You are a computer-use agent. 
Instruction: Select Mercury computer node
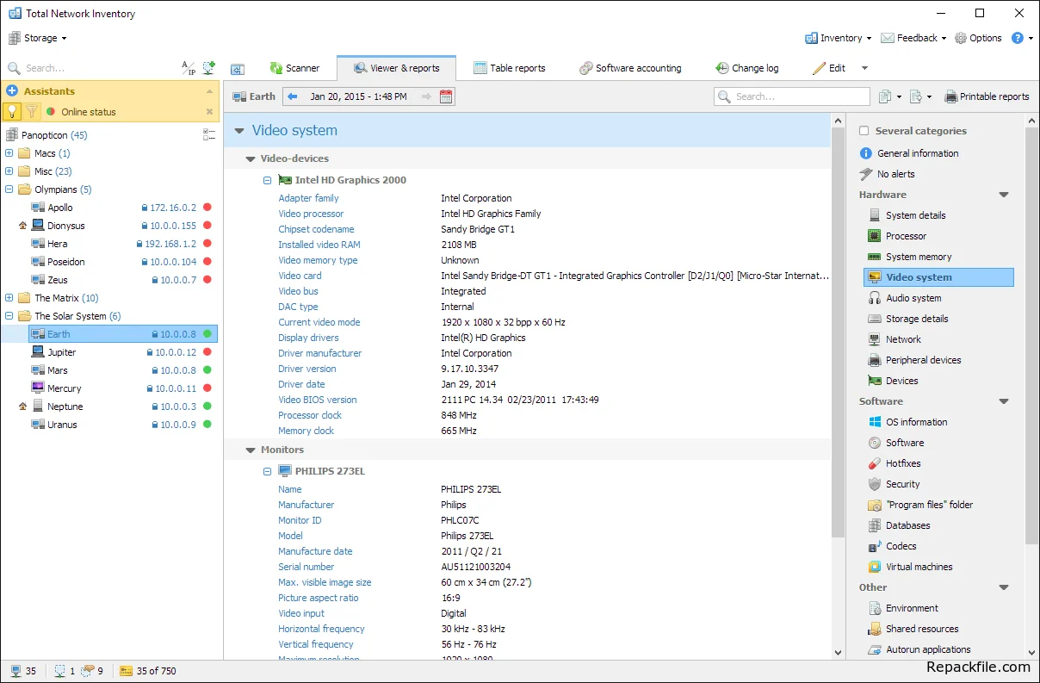click(64, 388)
